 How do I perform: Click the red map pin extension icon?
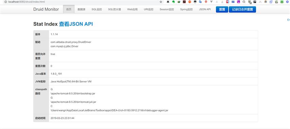click(x=206, y=2)
